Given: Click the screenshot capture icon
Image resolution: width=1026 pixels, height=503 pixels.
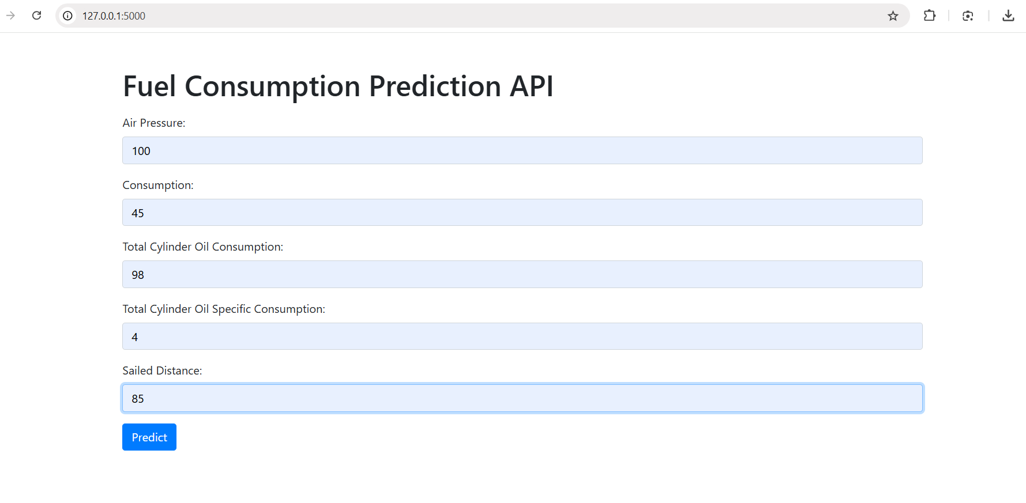Looking at the screenshot, I should (968, 16).
